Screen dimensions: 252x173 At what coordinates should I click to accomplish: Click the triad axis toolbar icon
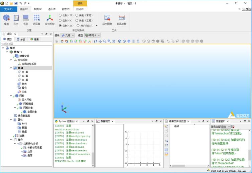90,41
